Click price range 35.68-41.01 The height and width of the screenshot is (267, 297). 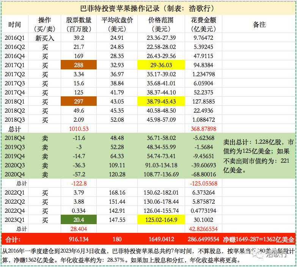[161, 83]
